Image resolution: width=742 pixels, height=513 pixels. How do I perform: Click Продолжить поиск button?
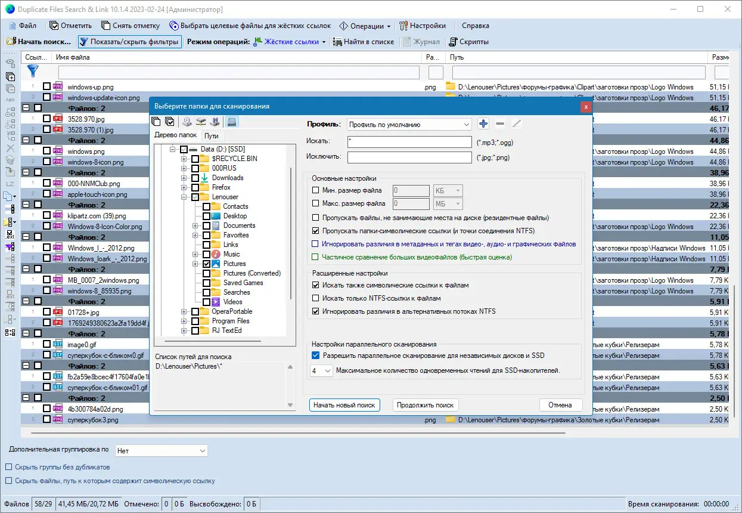[426, 404]
